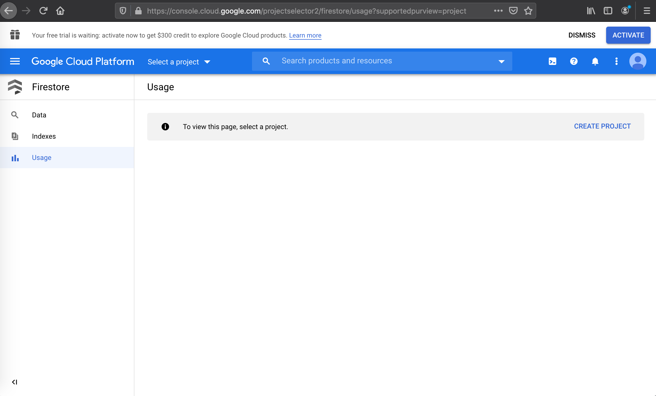The image size is (656, 396).
Task: Click the gift icon in the trial banner
Action: pyautogui.click(x=15, y=35)
